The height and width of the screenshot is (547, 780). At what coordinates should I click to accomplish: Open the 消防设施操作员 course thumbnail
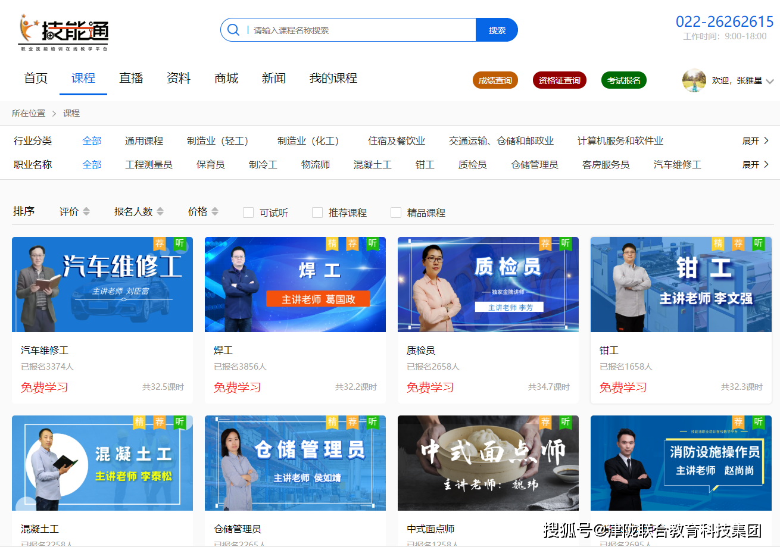pyautogui.click(x=681, y=463)
